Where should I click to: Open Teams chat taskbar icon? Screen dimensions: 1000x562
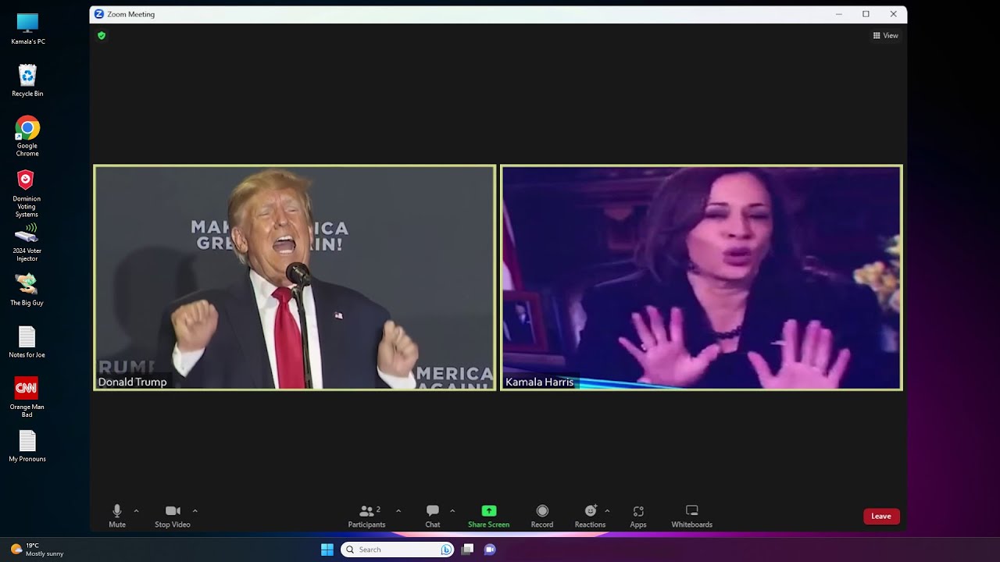point(490,550)
